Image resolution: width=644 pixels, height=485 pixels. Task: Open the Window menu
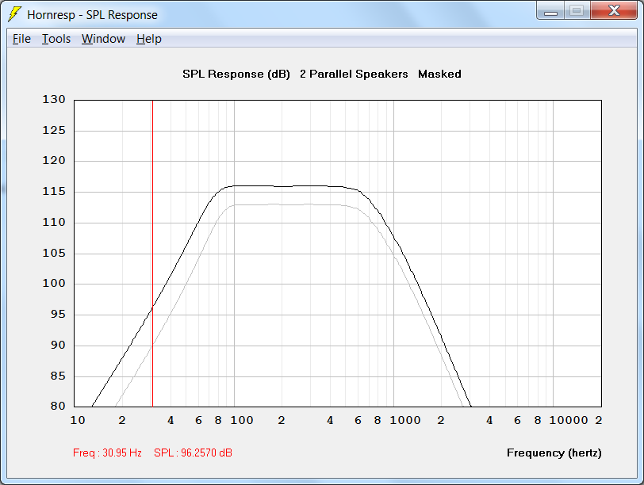(103, 39)
